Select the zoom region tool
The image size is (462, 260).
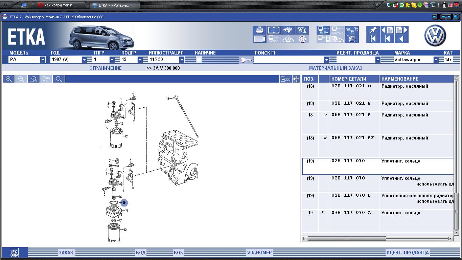tap(33, 79)
